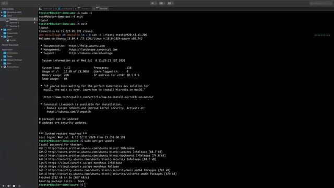Screen dimensions: 334x188
Task: Select the Docker connection under Demo
Action: (x=13, y=40)
